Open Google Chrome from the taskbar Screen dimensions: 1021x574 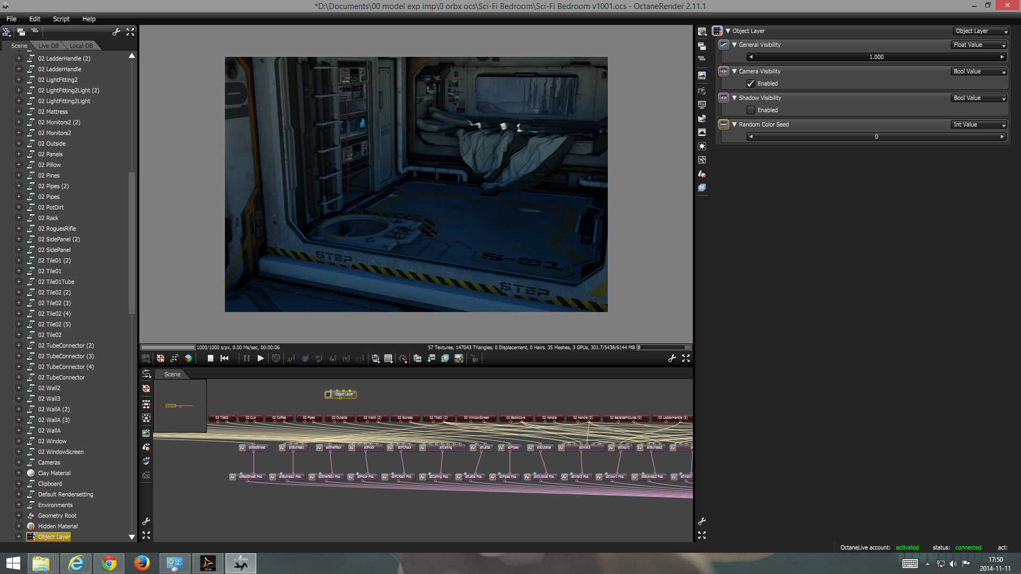tap(109, 563)
